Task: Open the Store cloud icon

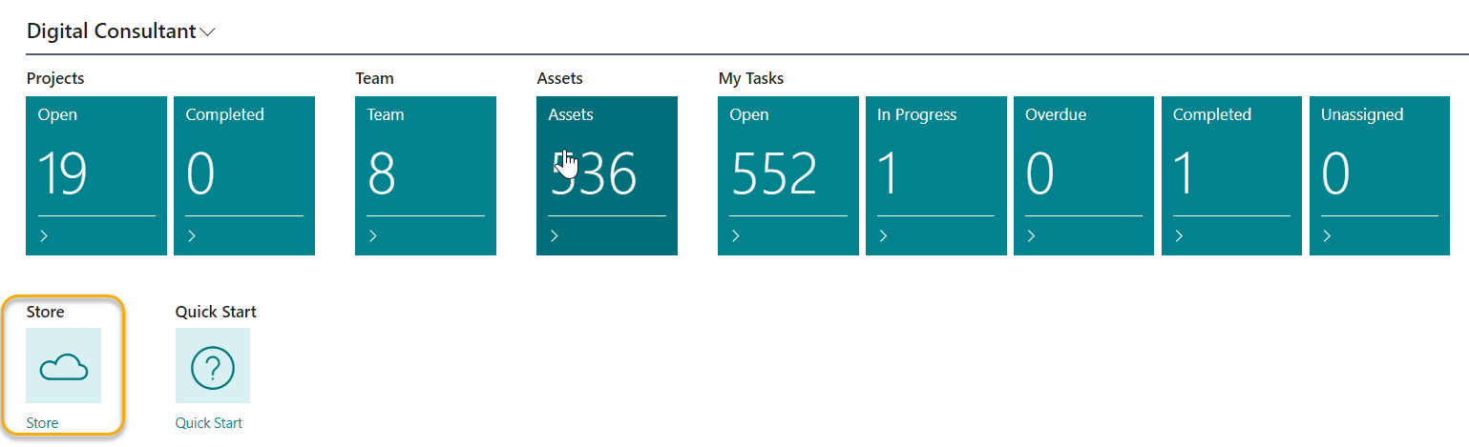Action: pos(63,366)
